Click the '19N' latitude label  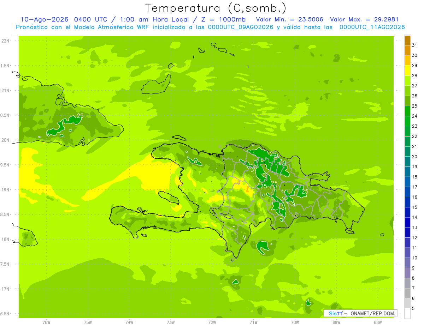click(x=6, y=190)
